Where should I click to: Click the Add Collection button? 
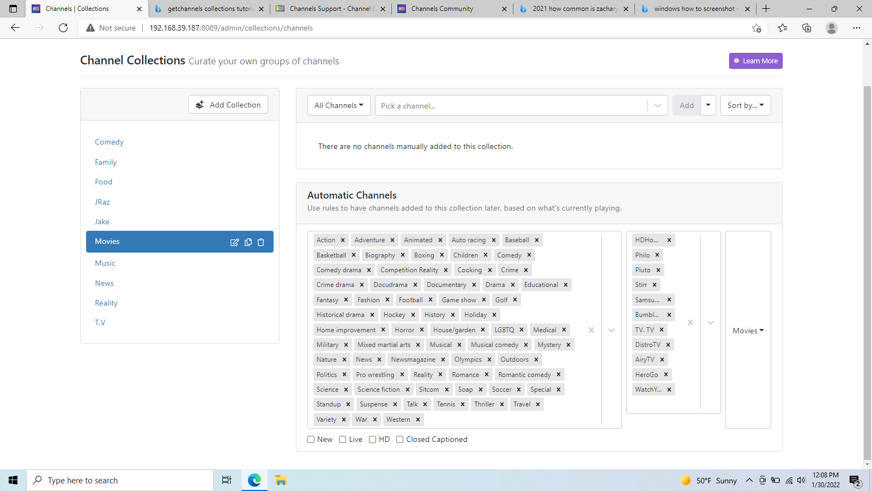[228, 105]
